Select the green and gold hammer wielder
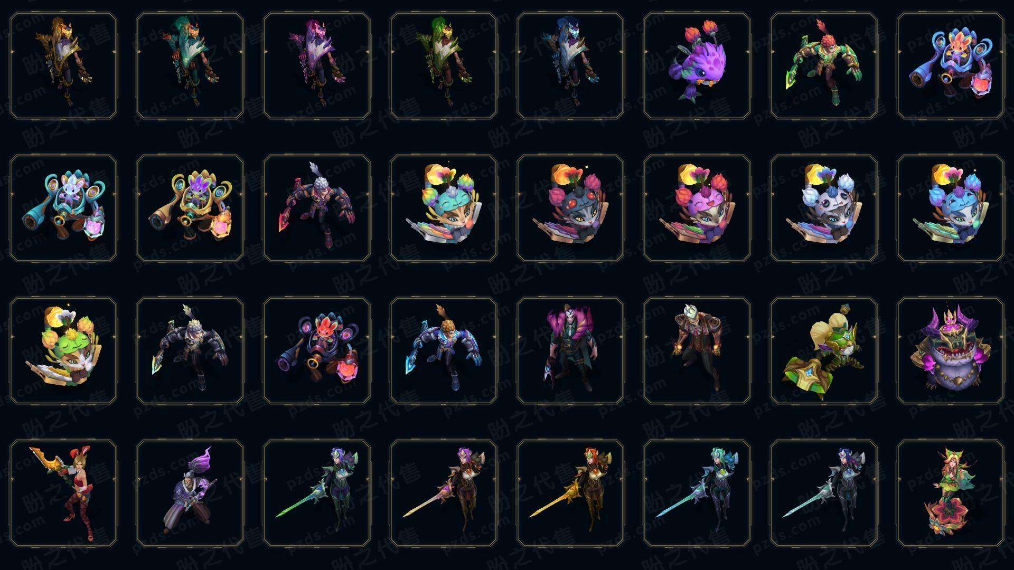The height and width of the screenshot is (570, 1014). pos(824,350)
